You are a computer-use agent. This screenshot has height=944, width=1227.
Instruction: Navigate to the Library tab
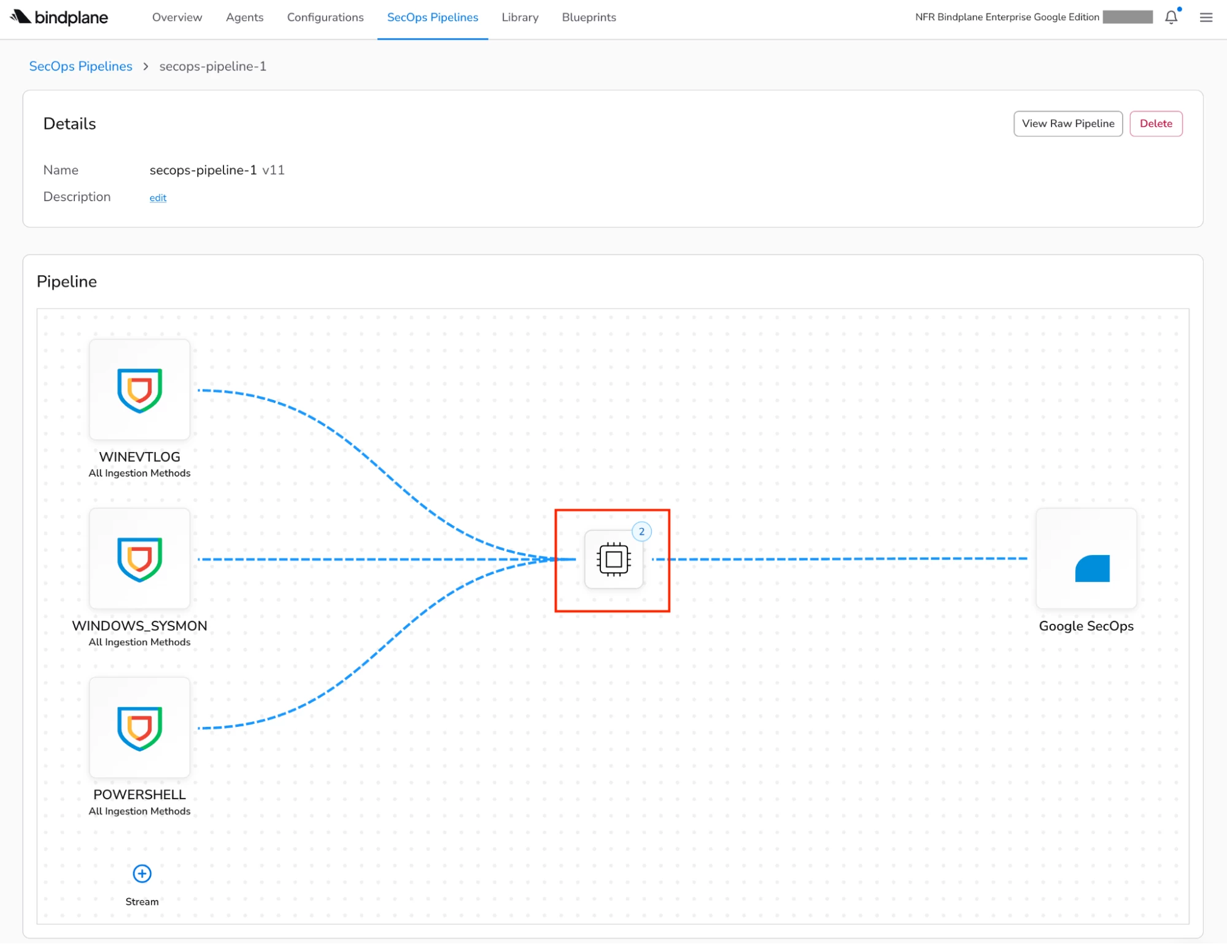[519, 17]
